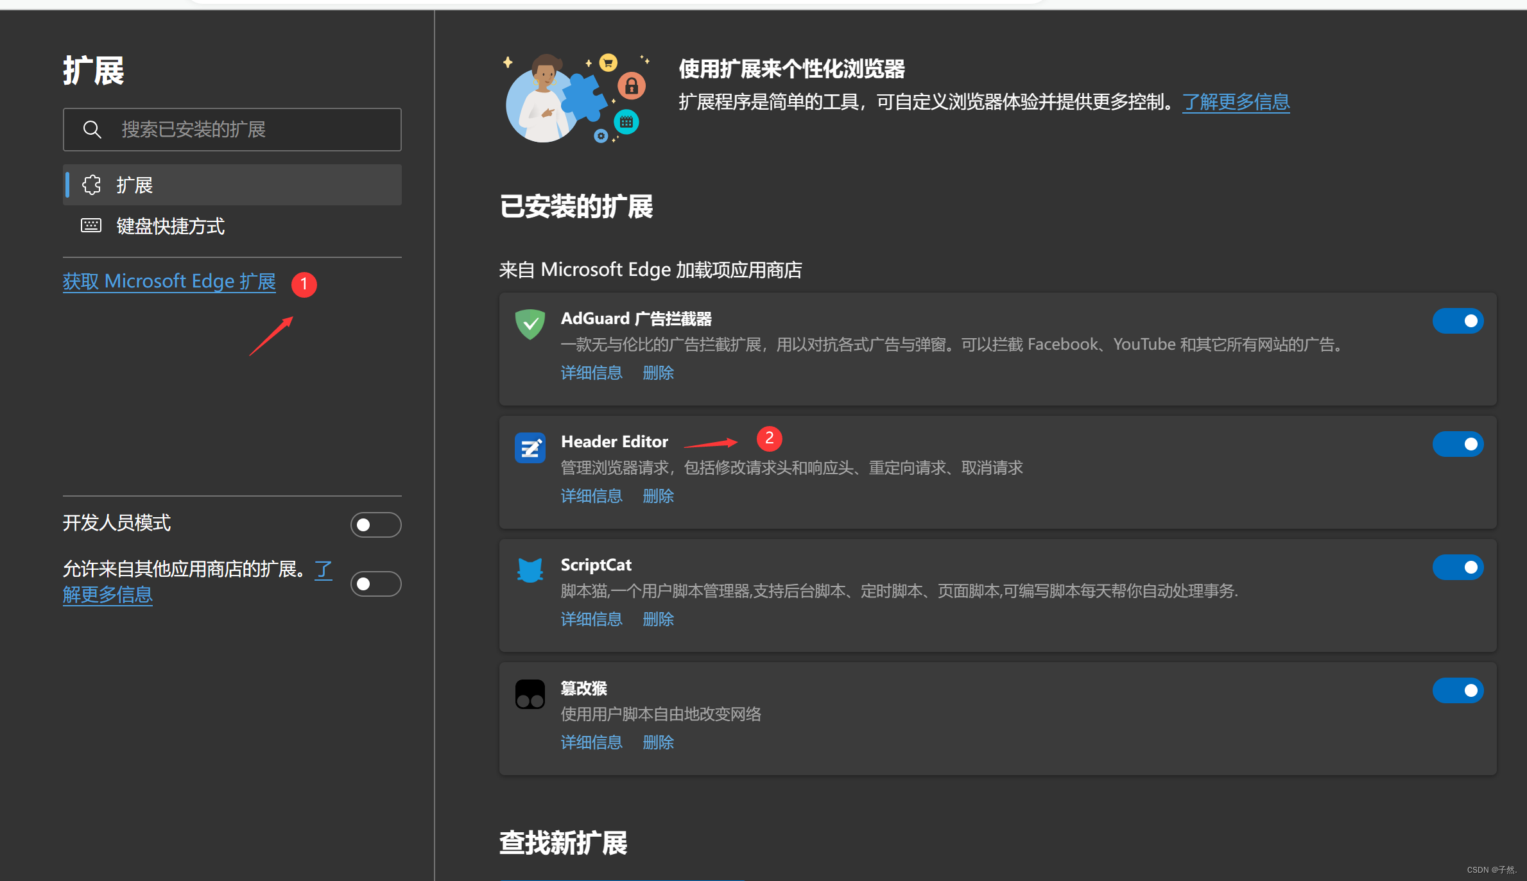Viewport: 1527px width, 881px height.
Task: Open AdGuard 详细信息 link
Action: (592, 373)
